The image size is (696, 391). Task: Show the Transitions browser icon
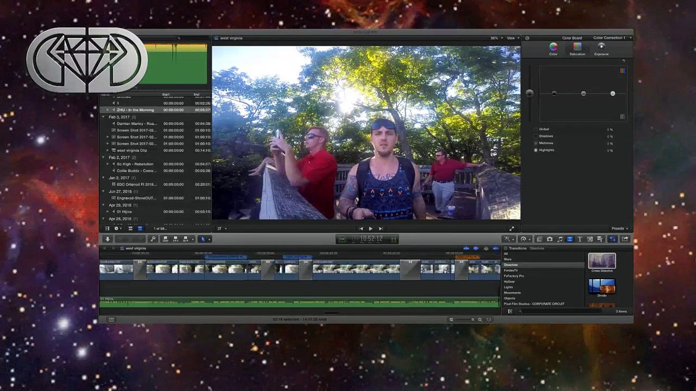tap(569, 239)
